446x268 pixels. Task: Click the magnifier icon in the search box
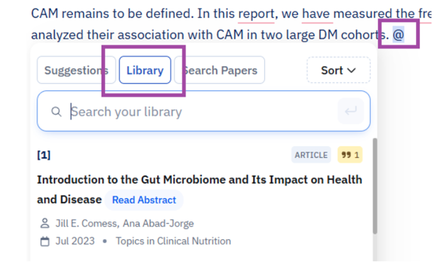(x=57, y=112)
